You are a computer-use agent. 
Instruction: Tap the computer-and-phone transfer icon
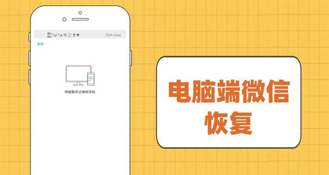(80, 75)
